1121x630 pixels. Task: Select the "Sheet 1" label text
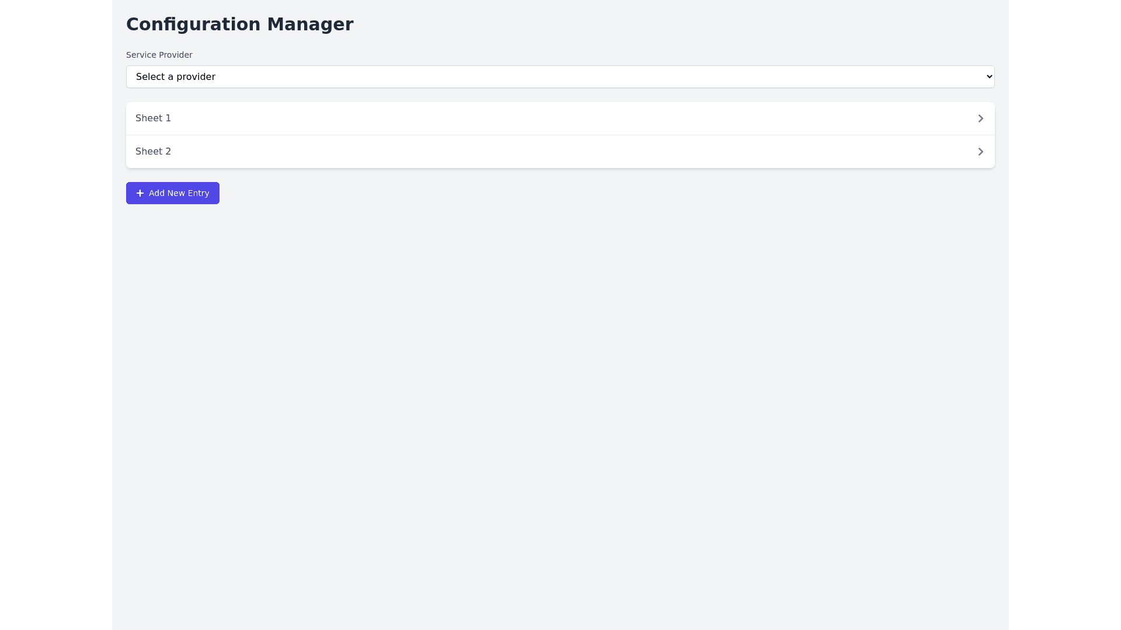tap(153, 118)
